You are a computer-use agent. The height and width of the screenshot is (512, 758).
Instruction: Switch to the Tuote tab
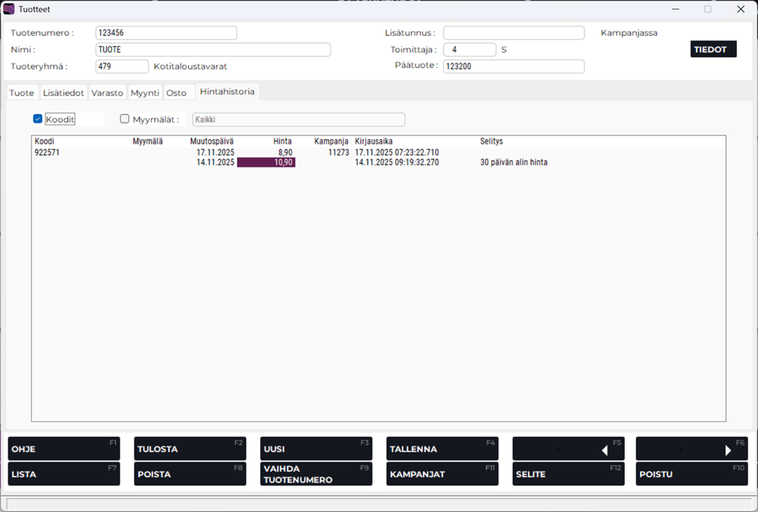[22, 93]
